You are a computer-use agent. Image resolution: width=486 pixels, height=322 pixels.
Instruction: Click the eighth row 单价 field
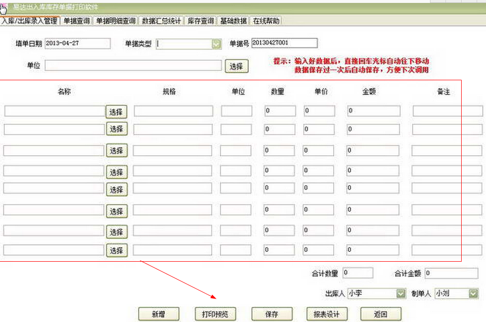318,250
